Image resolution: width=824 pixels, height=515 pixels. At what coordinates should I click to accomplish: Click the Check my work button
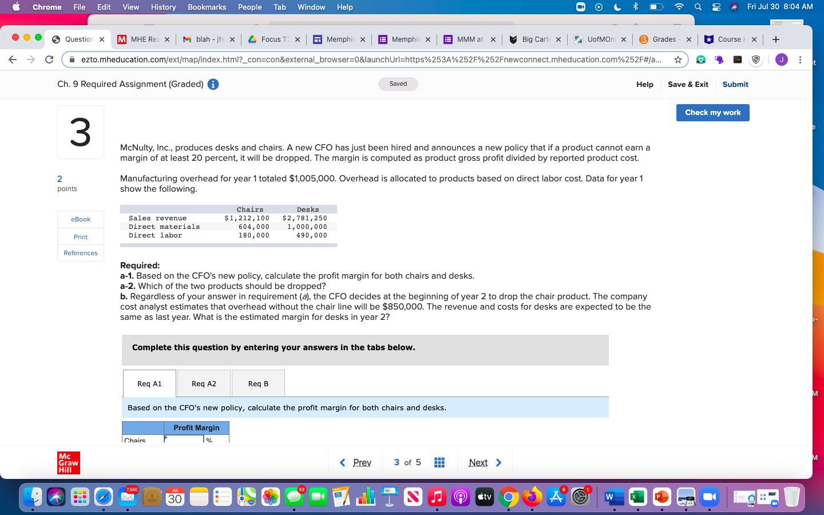tap(712, 112)
